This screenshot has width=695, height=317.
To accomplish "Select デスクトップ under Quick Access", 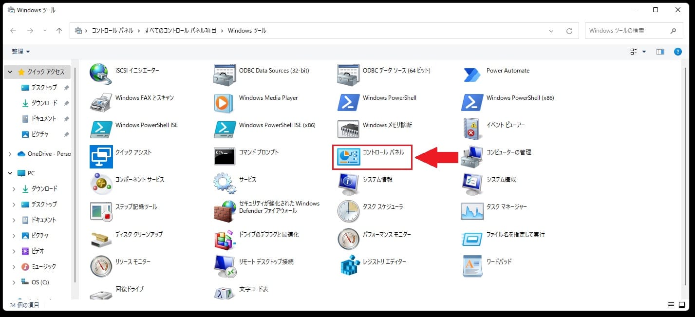I will [44, 88].
